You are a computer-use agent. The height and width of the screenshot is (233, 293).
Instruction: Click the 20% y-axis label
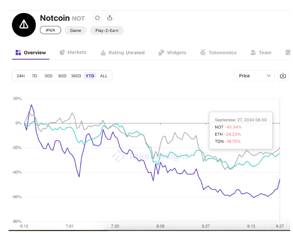18,99
